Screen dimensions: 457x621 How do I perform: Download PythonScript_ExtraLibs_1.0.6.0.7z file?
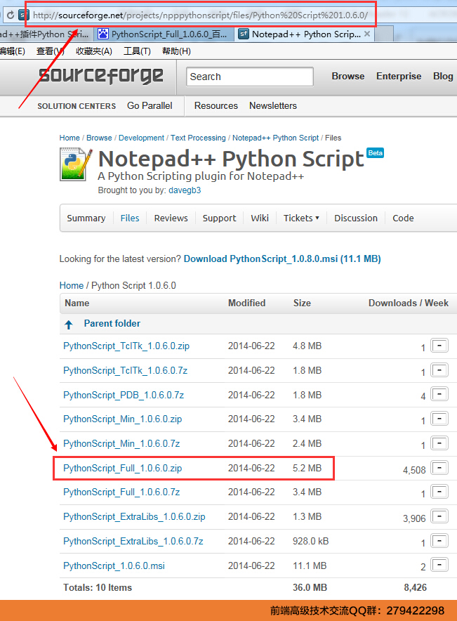coord(133,542)
